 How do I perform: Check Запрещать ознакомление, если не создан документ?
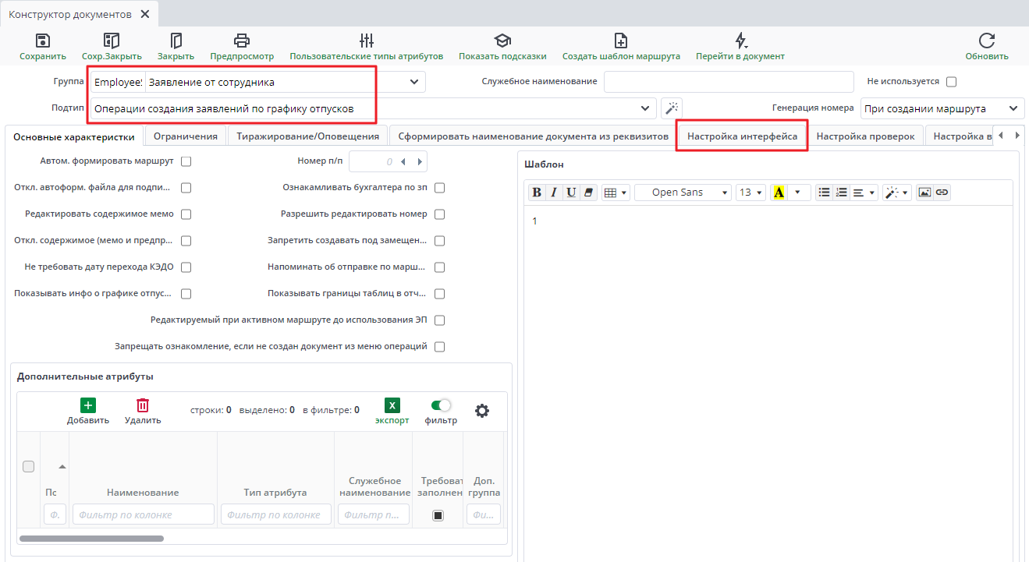pos(439,347)
